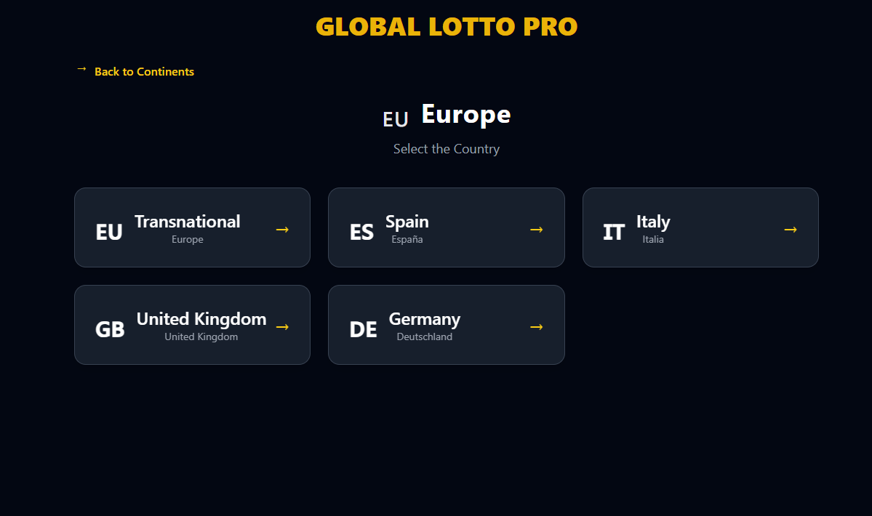872x516 pixels.
Task: Click the Back to Continents link
Action: point(144,71)
